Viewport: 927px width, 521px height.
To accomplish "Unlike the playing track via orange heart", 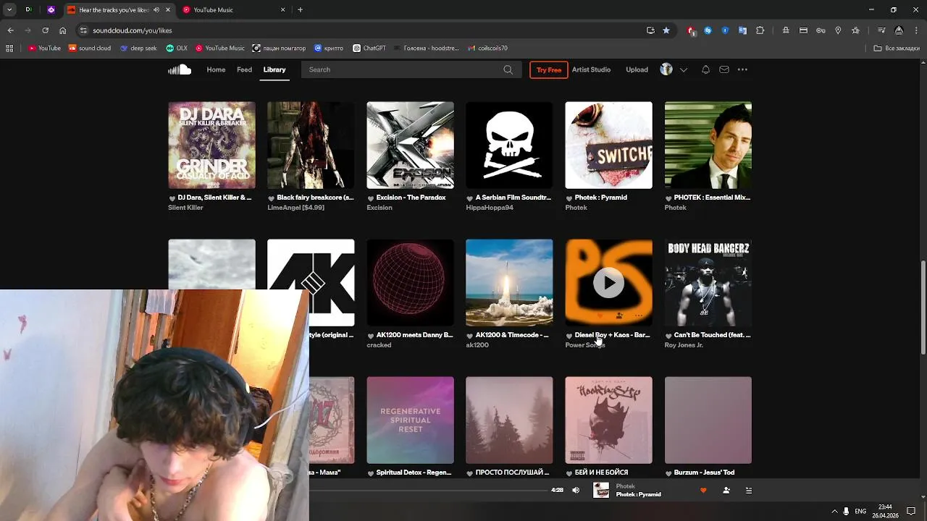I will (702, 491).
